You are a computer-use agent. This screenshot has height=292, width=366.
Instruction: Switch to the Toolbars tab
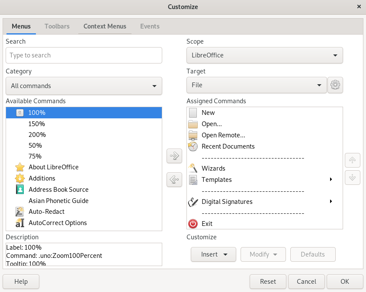57,26
